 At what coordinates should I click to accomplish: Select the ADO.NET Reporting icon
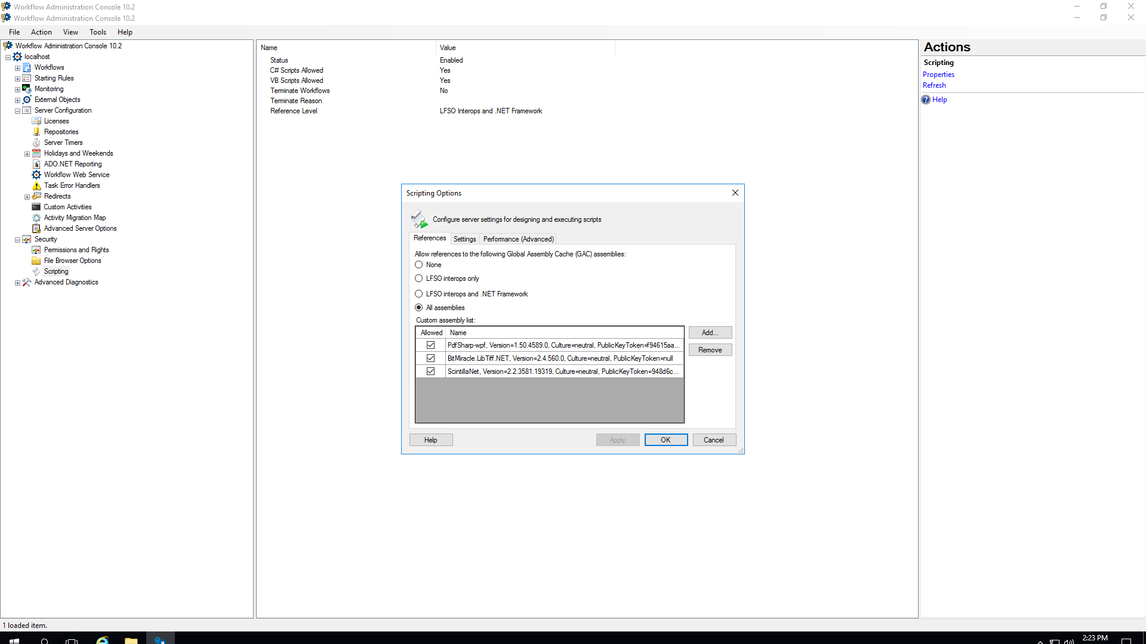coord(36,165)
